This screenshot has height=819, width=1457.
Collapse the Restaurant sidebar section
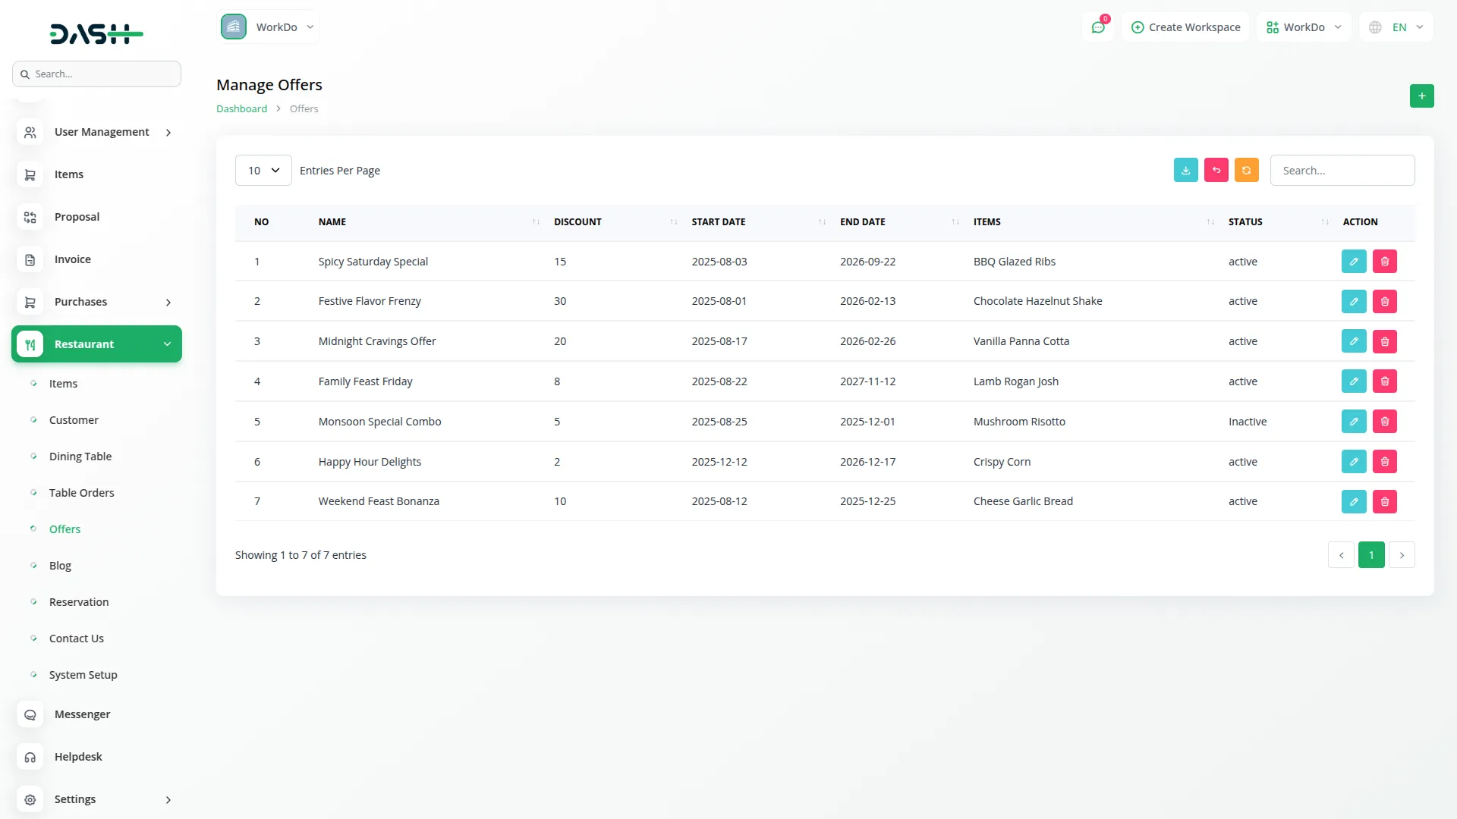click(x=96, y=344)
